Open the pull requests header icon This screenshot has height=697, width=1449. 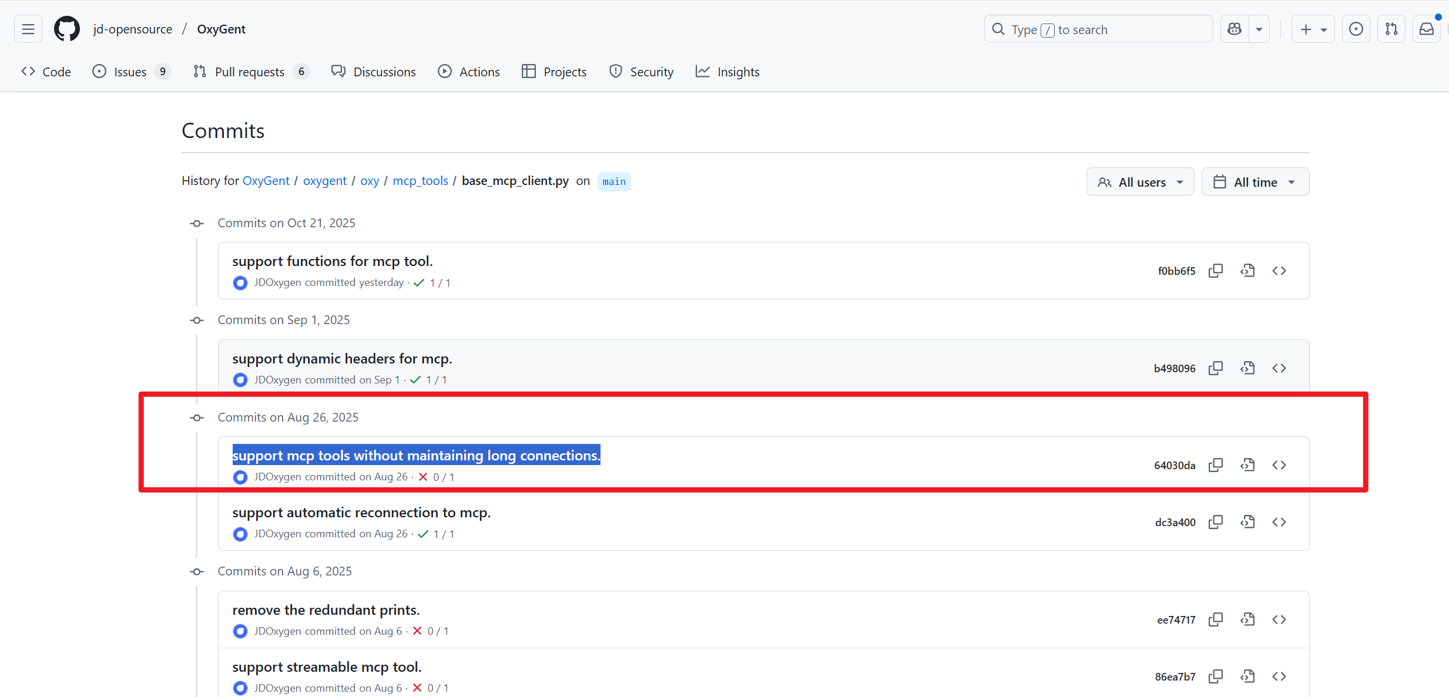click(1391, 29)
